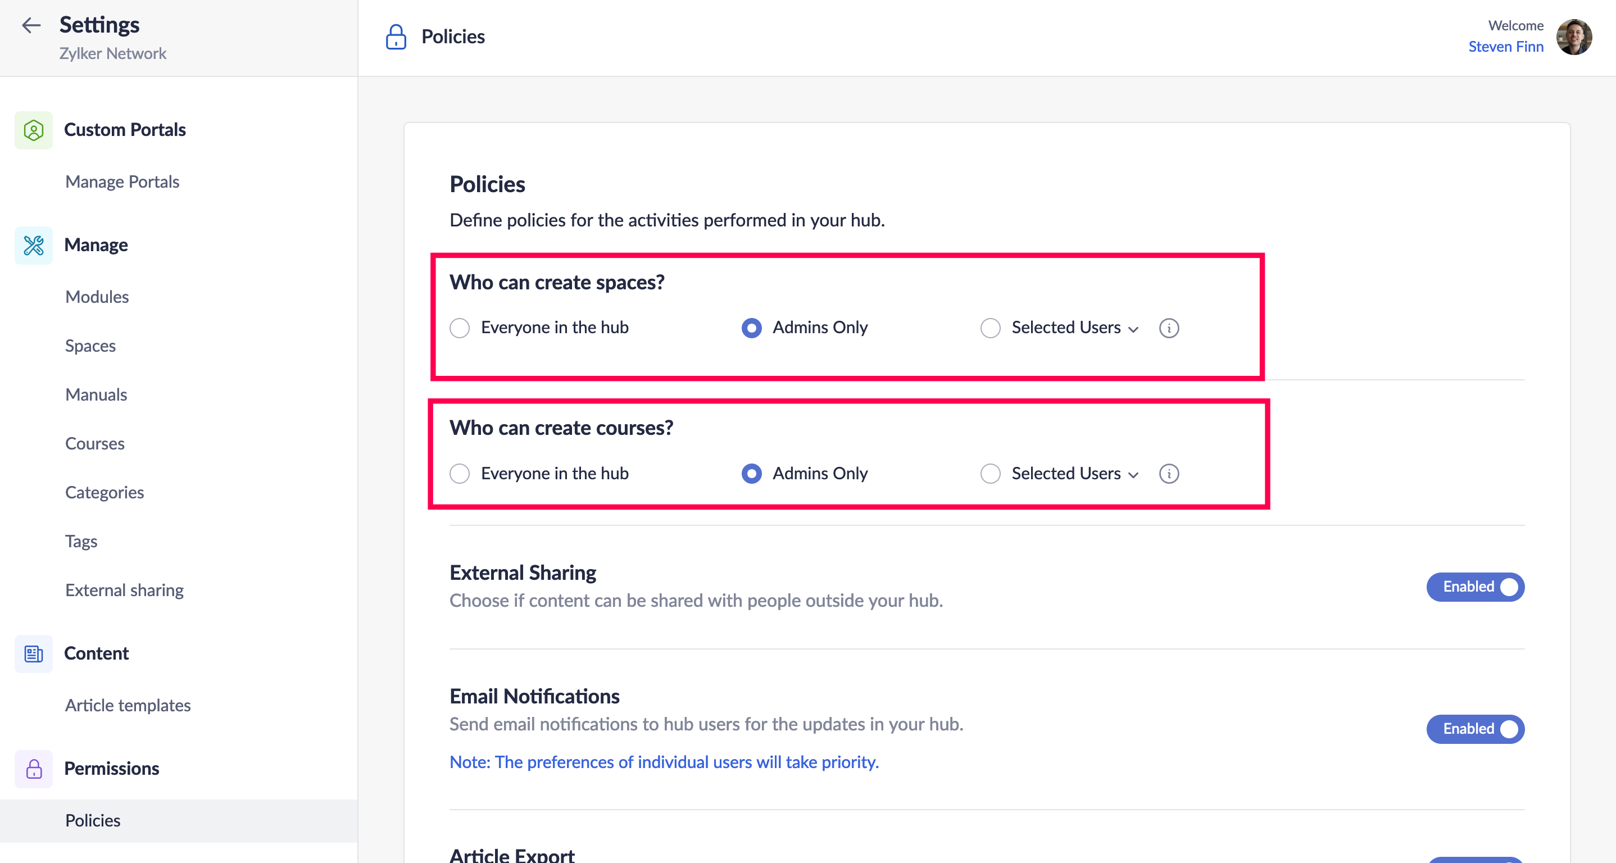Open Manuals under Manage
This screenshot has width=1616, height=863.
point(96,394)
